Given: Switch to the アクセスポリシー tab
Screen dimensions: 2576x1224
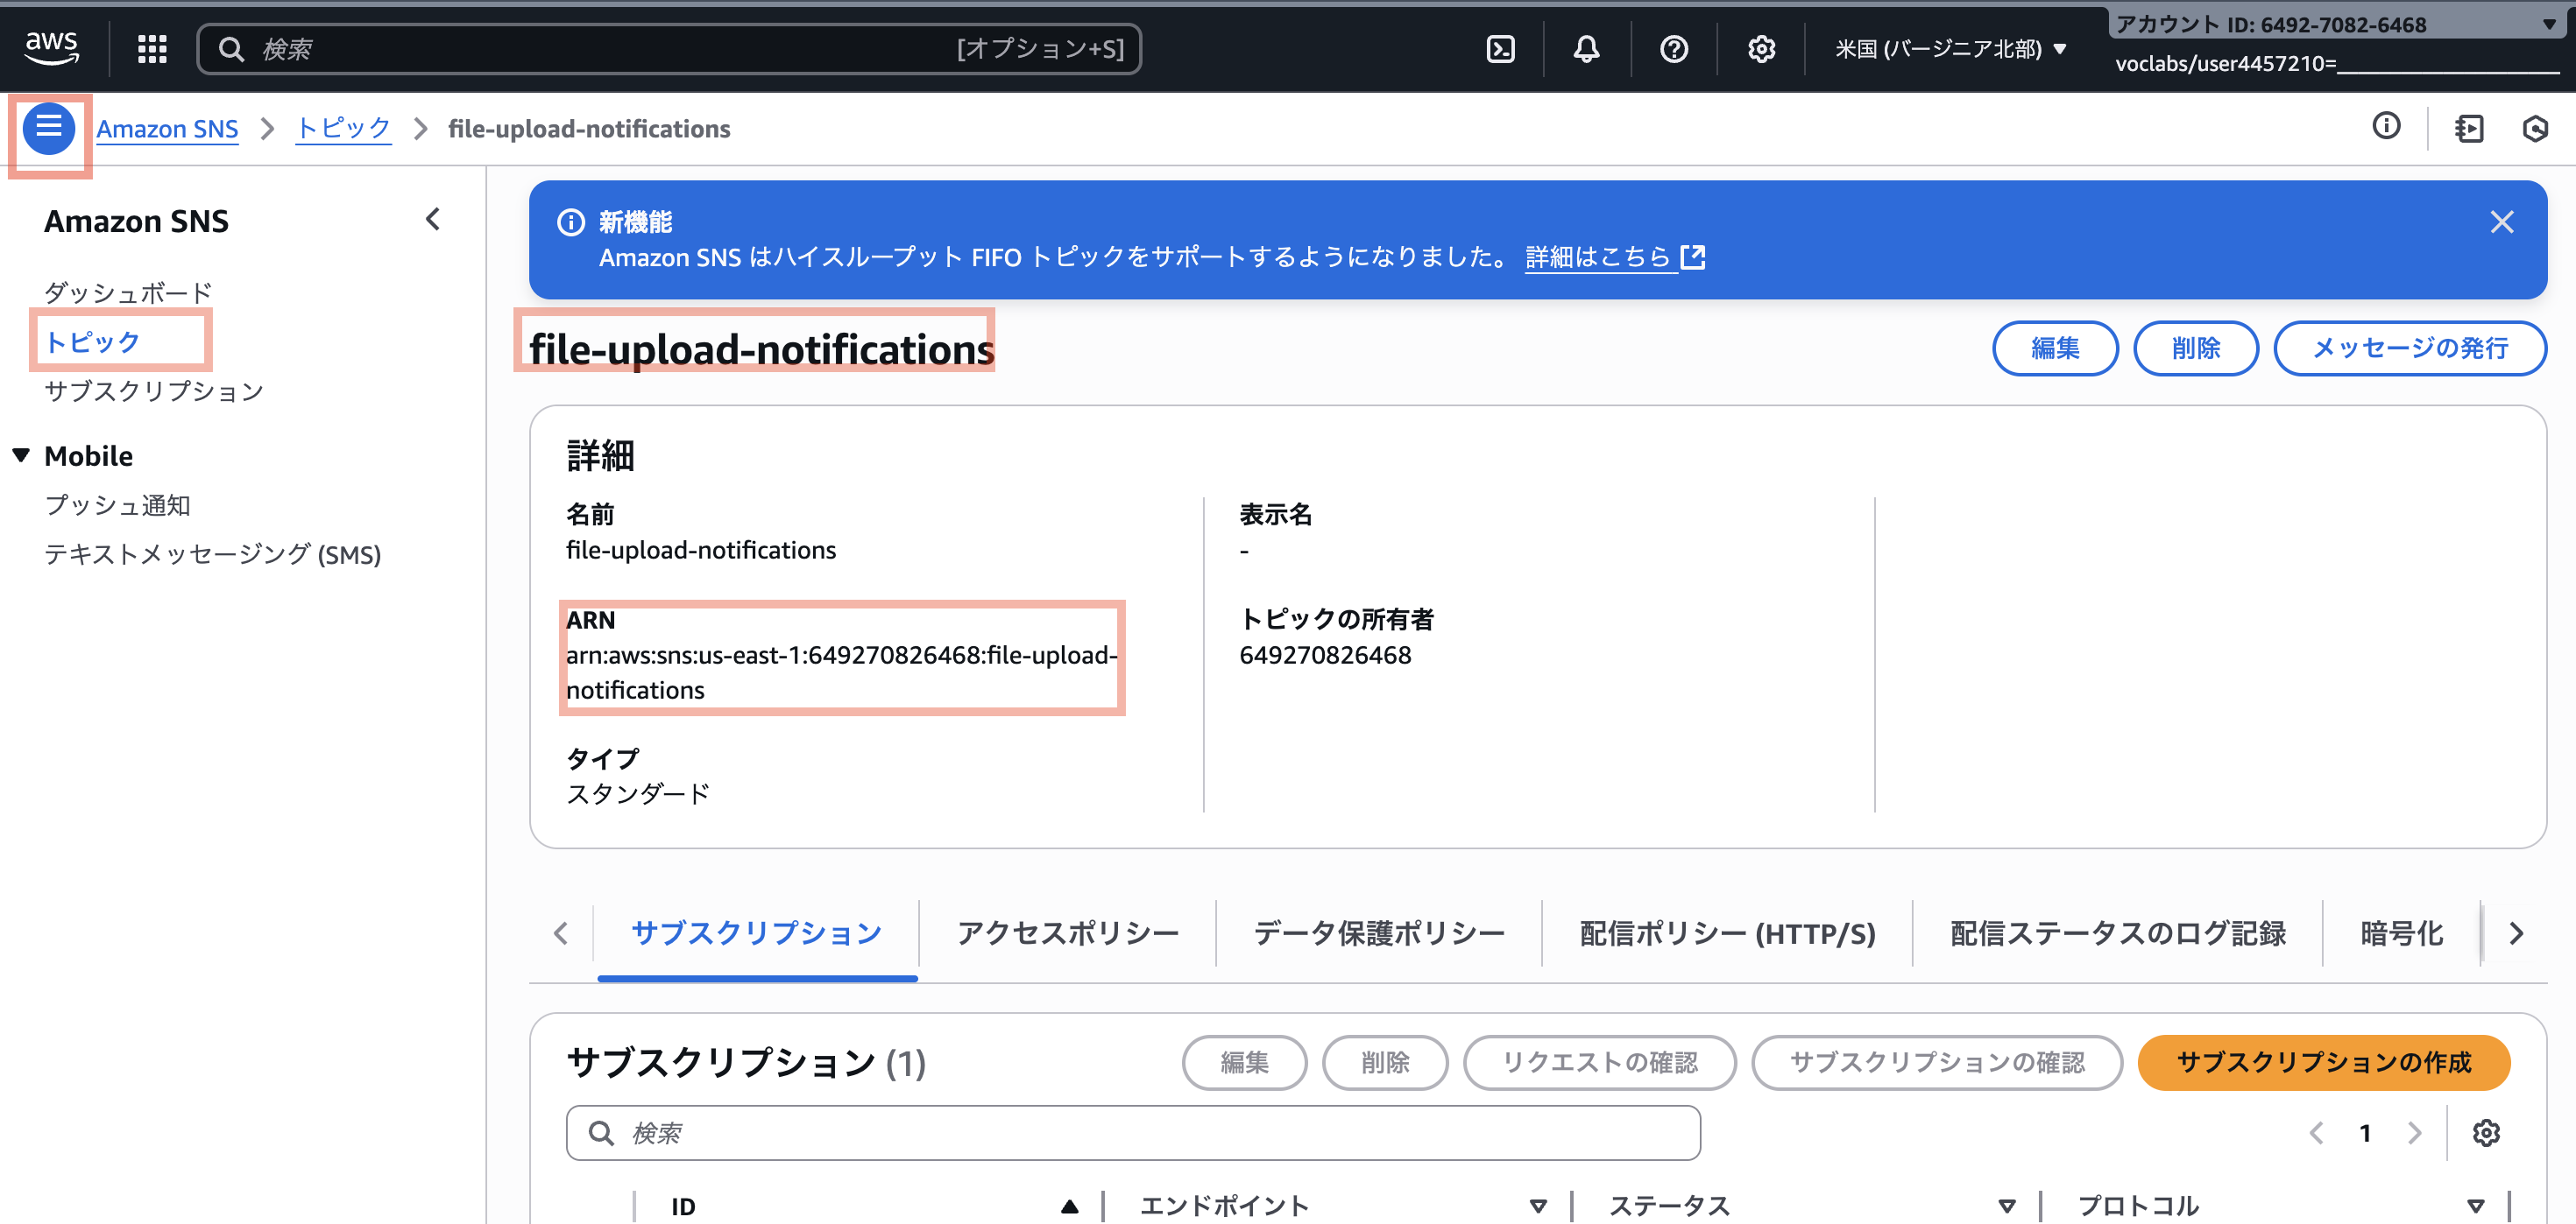Looking at the screenshot, I should (x=1067, y=933).
